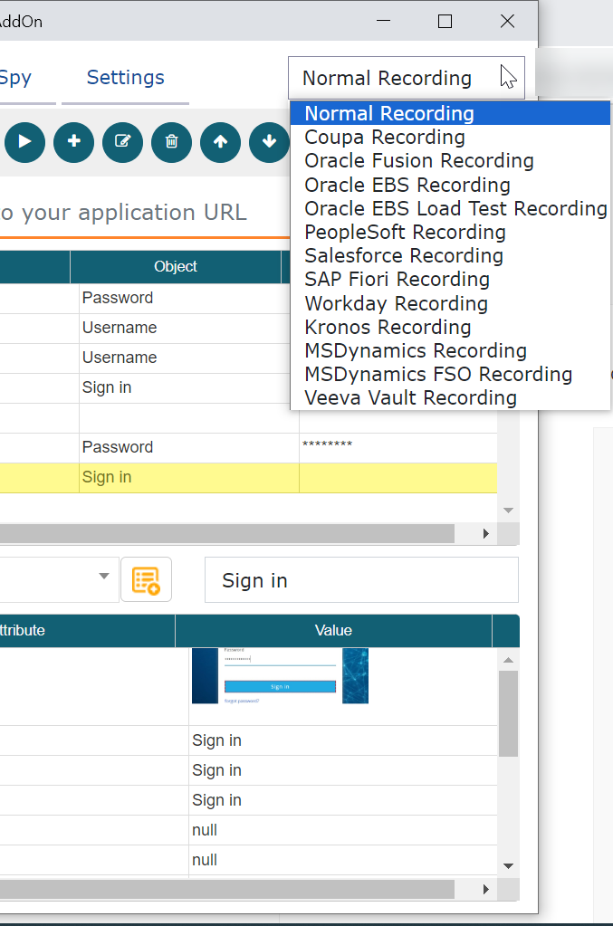Viewport: 613px width, 926px height.
Task: Start playback with the play icon
Action: pyautogui.click(x=24, y=142)
